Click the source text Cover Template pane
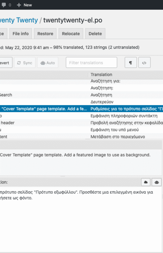The height and width of the screenshot is (253, 163). [x=81, y=162]
